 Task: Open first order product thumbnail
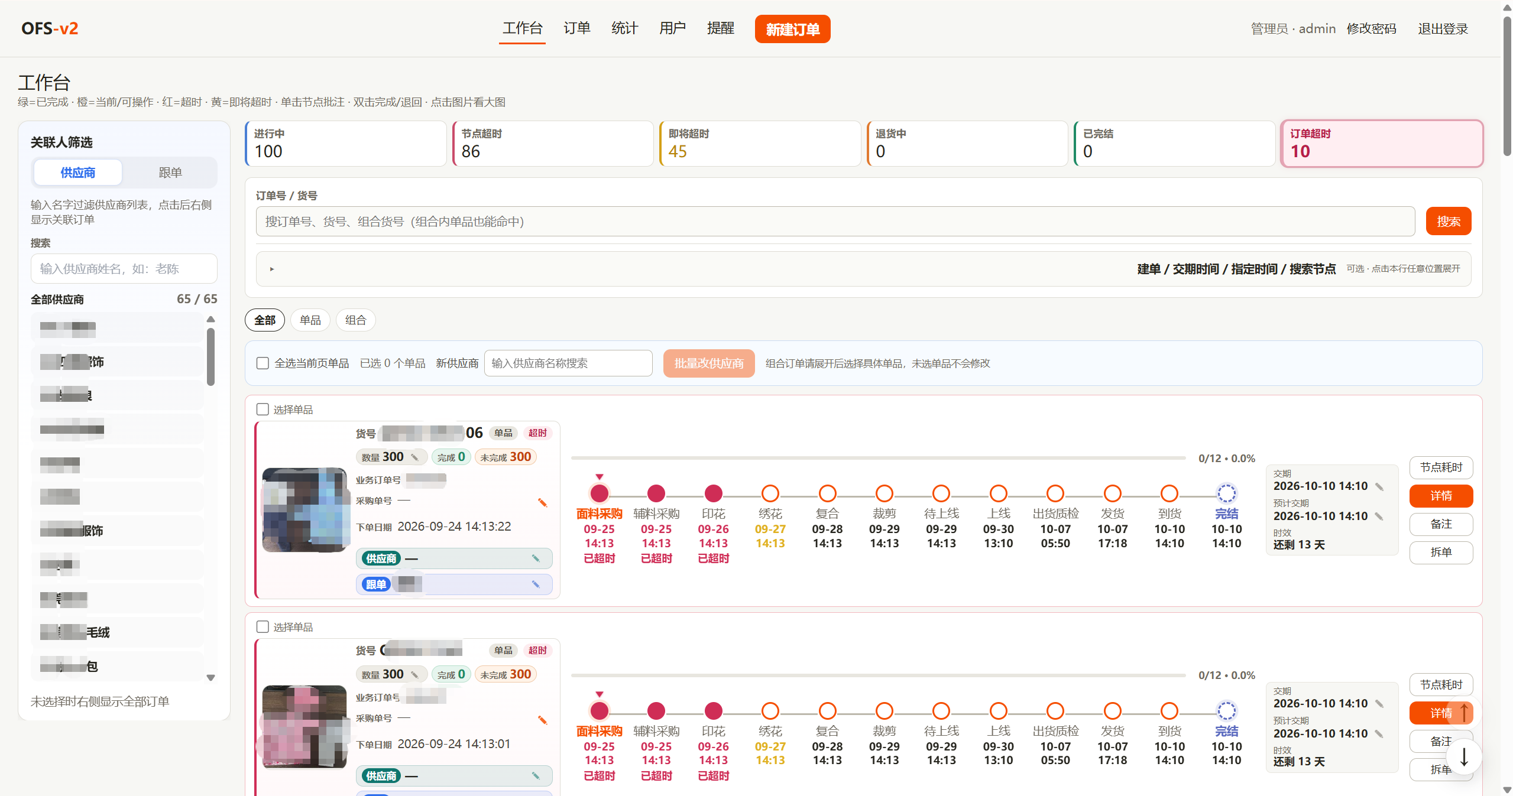pos(304,510)
